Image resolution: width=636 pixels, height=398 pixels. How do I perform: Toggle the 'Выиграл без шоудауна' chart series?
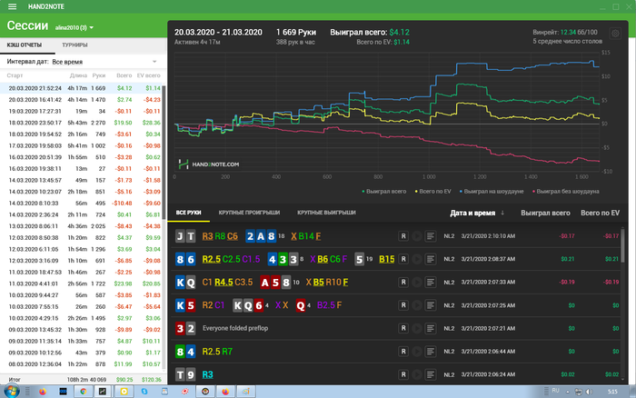[569, 192]
